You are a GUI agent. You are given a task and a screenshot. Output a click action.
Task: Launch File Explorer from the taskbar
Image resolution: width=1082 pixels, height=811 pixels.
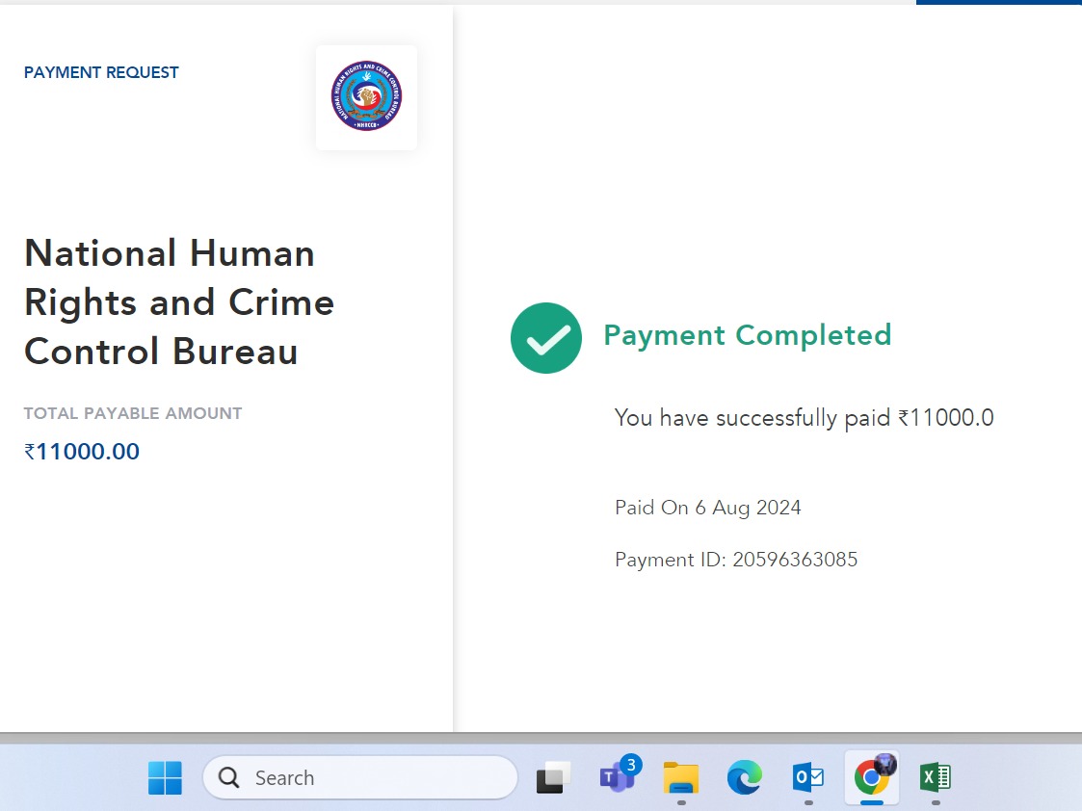point(681,777)
